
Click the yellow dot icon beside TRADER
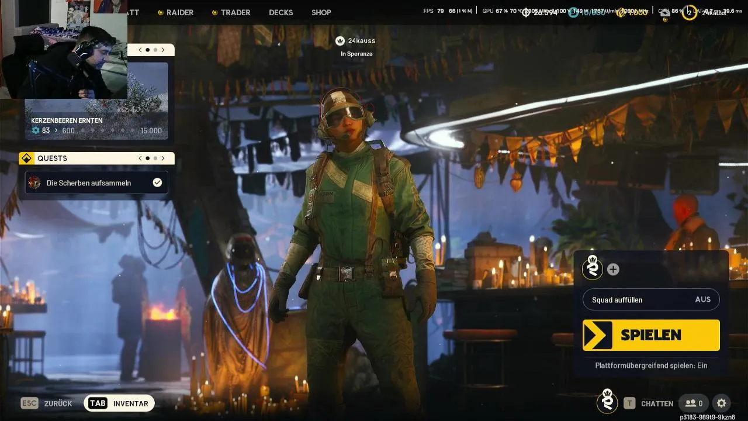(214, 12)
